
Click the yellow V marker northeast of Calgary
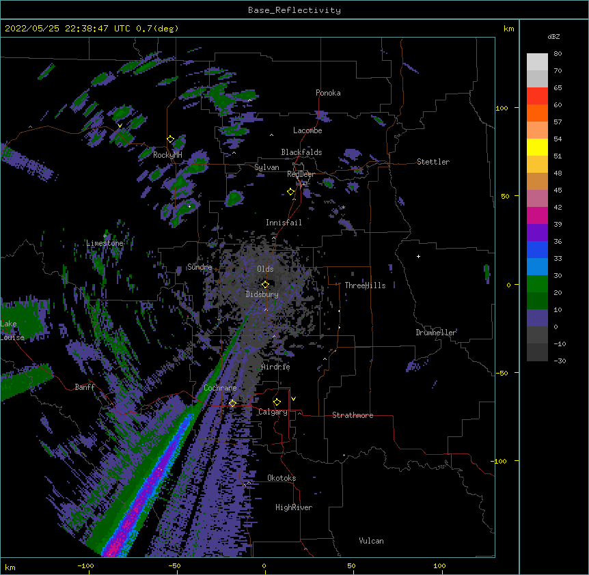[293, 399]
